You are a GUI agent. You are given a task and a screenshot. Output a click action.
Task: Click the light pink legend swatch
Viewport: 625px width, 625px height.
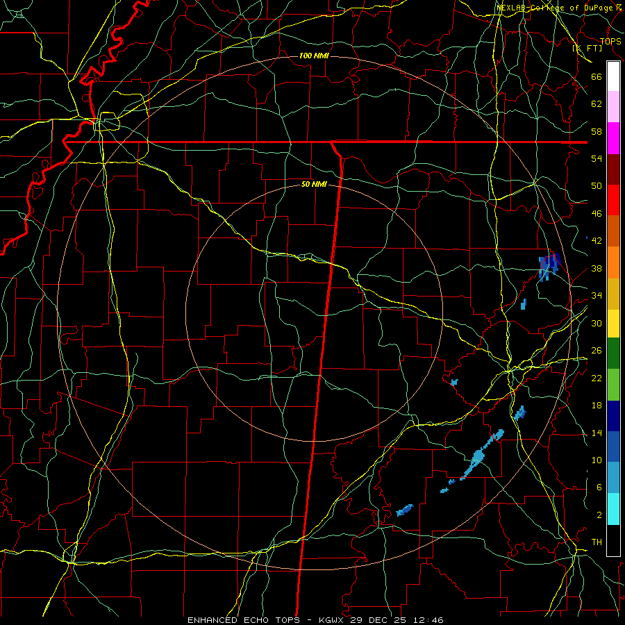click(613, 107)
